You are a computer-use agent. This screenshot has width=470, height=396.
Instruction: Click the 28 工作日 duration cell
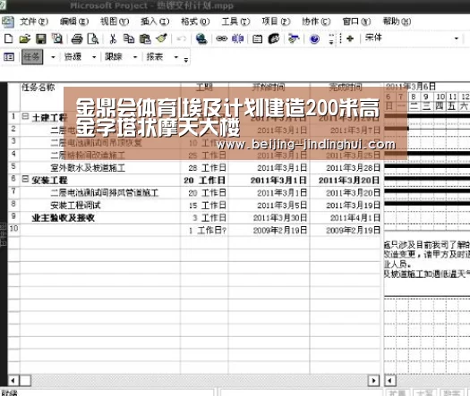pos(204,168)
